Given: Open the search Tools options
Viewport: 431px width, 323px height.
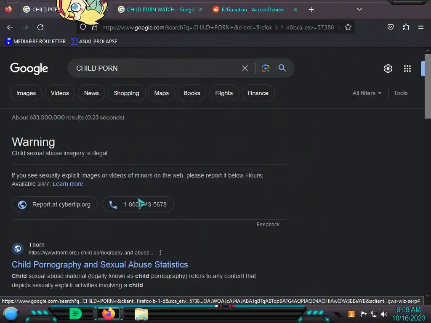Looking at the screenshot, I should pos(401,93).
